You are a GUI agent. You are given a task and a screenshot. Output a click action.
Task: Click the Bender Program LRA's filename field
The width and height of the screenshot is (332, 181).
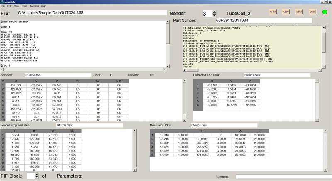90,125
